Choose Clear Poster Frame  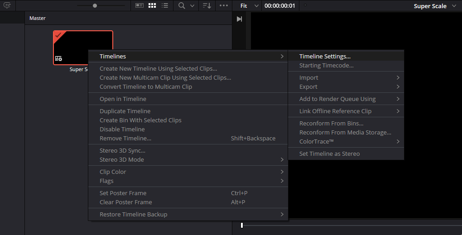[x=188, y=202]
